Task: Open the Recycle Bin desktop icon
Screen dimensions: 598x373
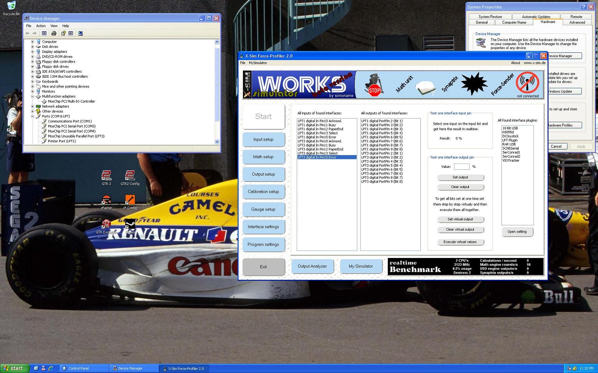Action: (x=11, y=9)
